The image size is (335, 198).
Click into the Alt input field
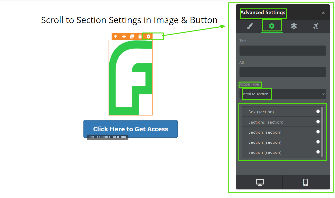283,72
